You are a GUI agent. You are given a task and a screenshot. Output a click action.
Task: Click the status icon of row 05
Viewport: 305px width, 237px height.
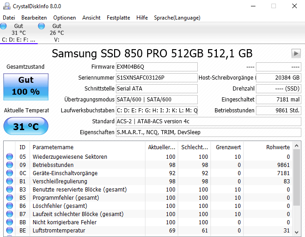click(10, 156)
